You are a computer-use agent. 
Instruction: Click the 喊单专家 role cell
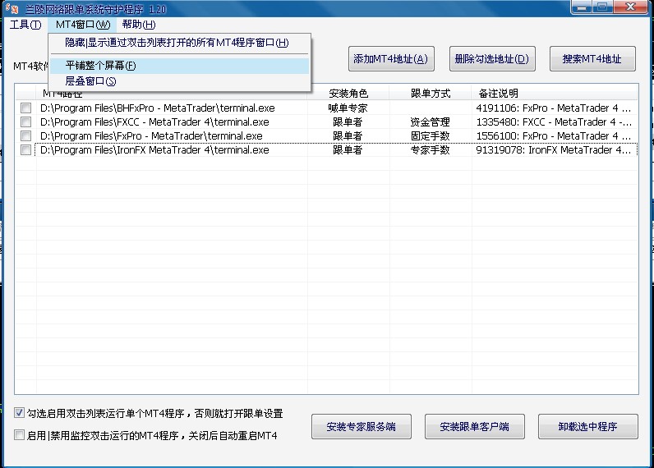(x=348, y=108)
